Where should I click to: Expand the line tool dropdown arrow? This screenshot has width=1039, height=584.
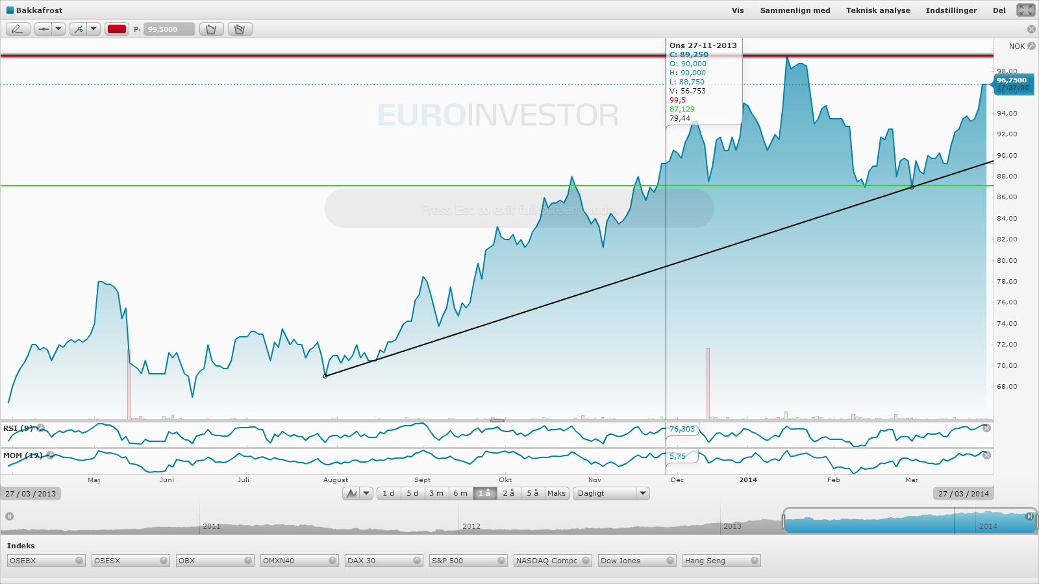[58, 29]
